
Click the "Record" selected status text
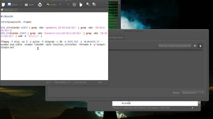141,108
